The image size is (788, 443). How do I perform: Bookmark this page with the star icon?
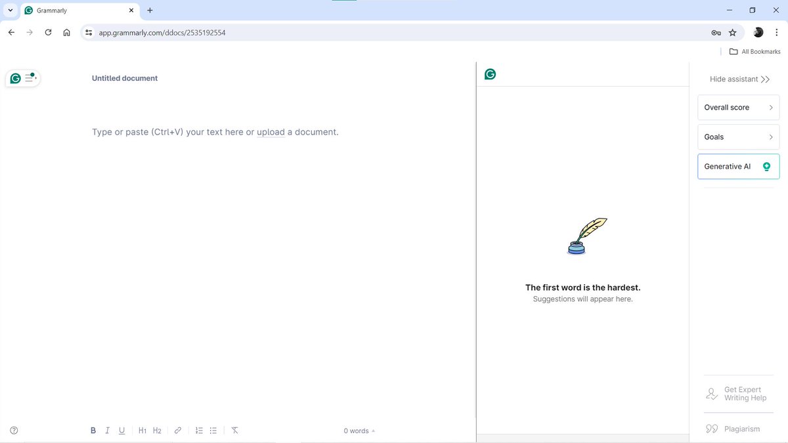pos(733,32)
